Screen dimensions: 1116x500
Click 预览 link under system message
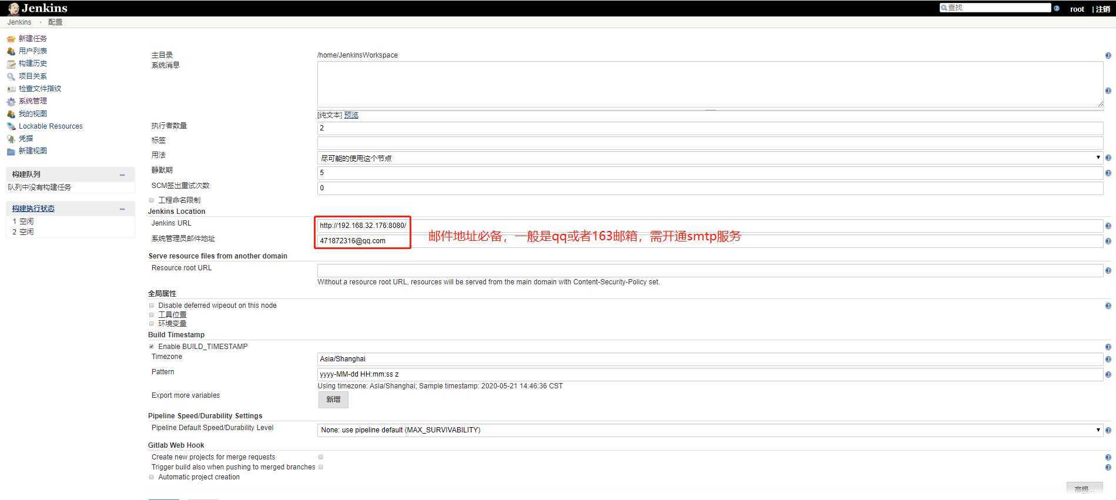[351, 115]
